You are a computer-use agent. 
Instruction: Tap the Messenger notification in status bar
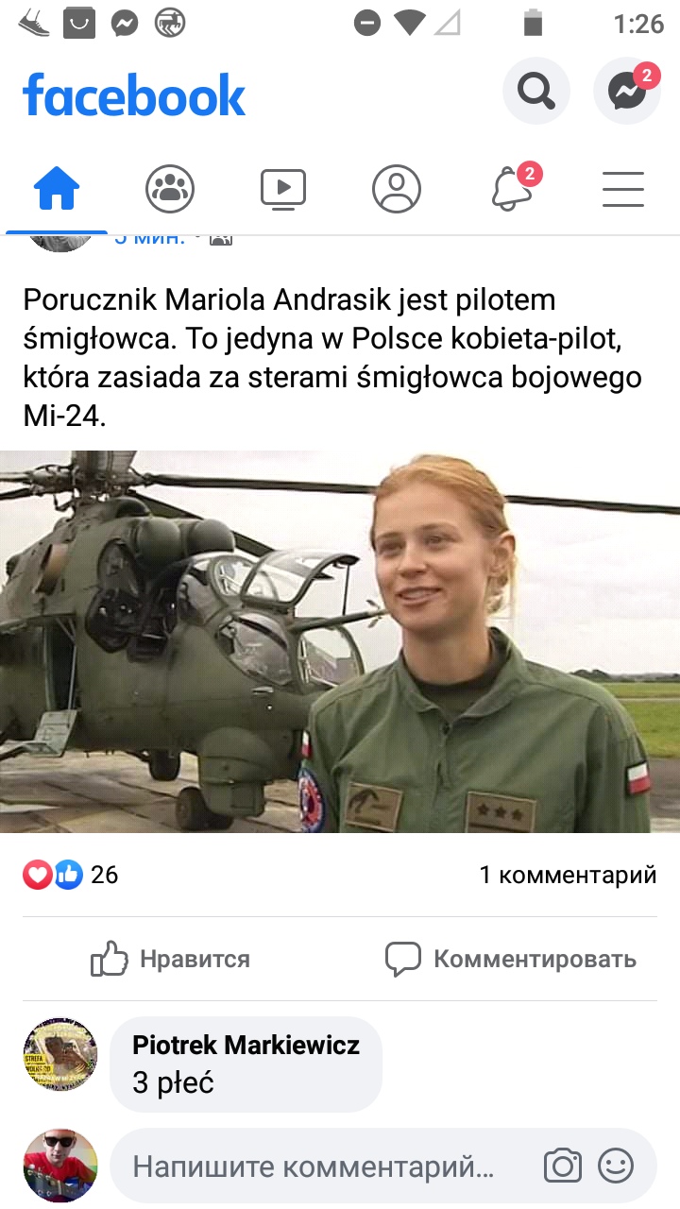[125, 23]
